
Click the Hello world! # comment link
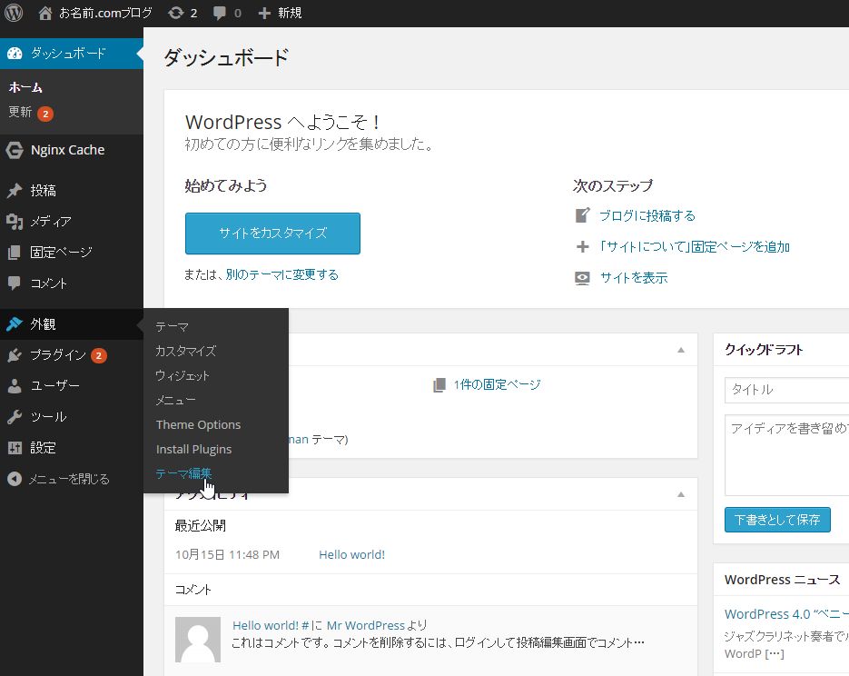(271, 626)
